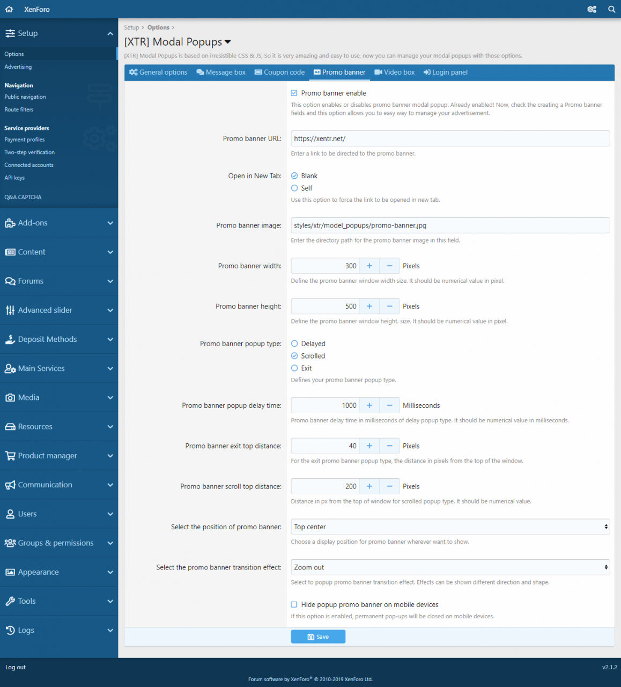Increase promo banner width with plus
The height and width of the screenshot is (687, 621).
[x=369, y=266]
